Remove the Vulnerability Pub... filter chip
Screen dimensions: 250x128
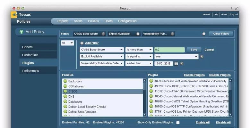(172, 34)
